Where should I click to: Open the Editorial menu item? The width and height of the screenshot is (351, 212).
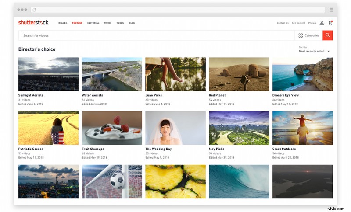coord(93,23)
